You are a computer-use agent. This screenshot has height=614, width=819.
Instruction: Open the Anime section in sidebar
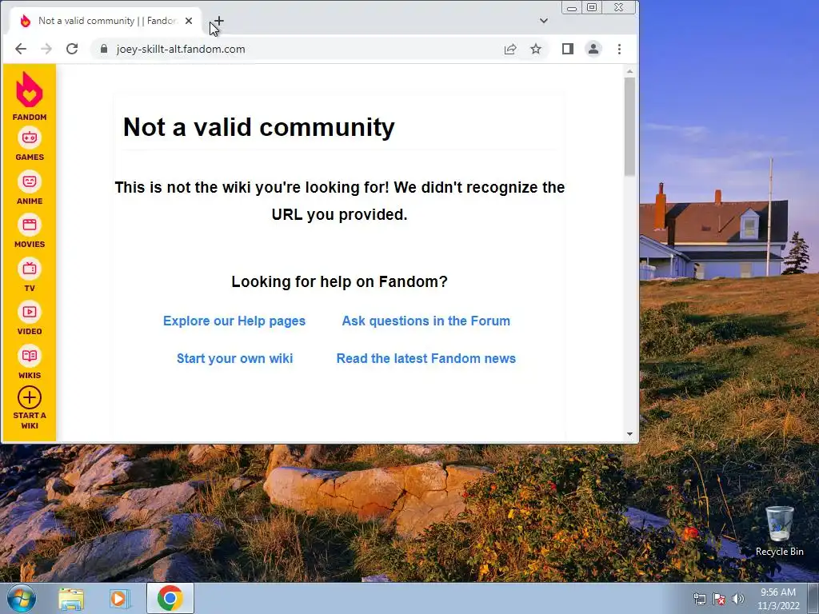(x=30, y=188)
